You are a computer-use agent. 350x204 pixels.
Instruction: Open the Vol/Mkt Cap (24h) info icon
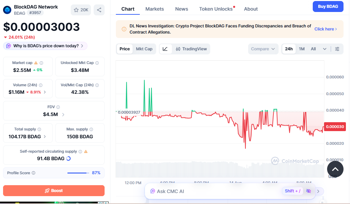97,85
